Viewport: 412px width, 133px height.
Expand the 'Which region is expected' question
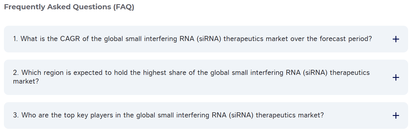pos(191,73)
